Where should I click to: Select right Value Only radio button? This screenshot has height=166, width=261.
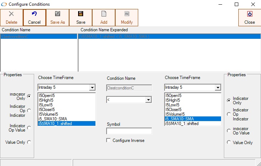tap(229, 143)
